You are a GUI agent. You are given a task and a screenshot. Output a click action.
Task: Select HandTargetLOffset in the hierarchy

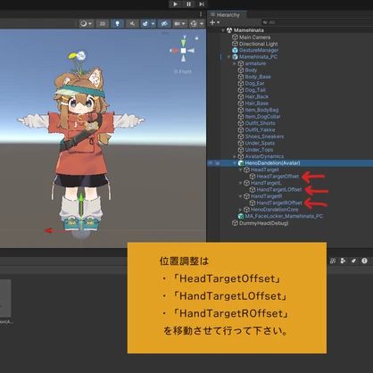279,189
